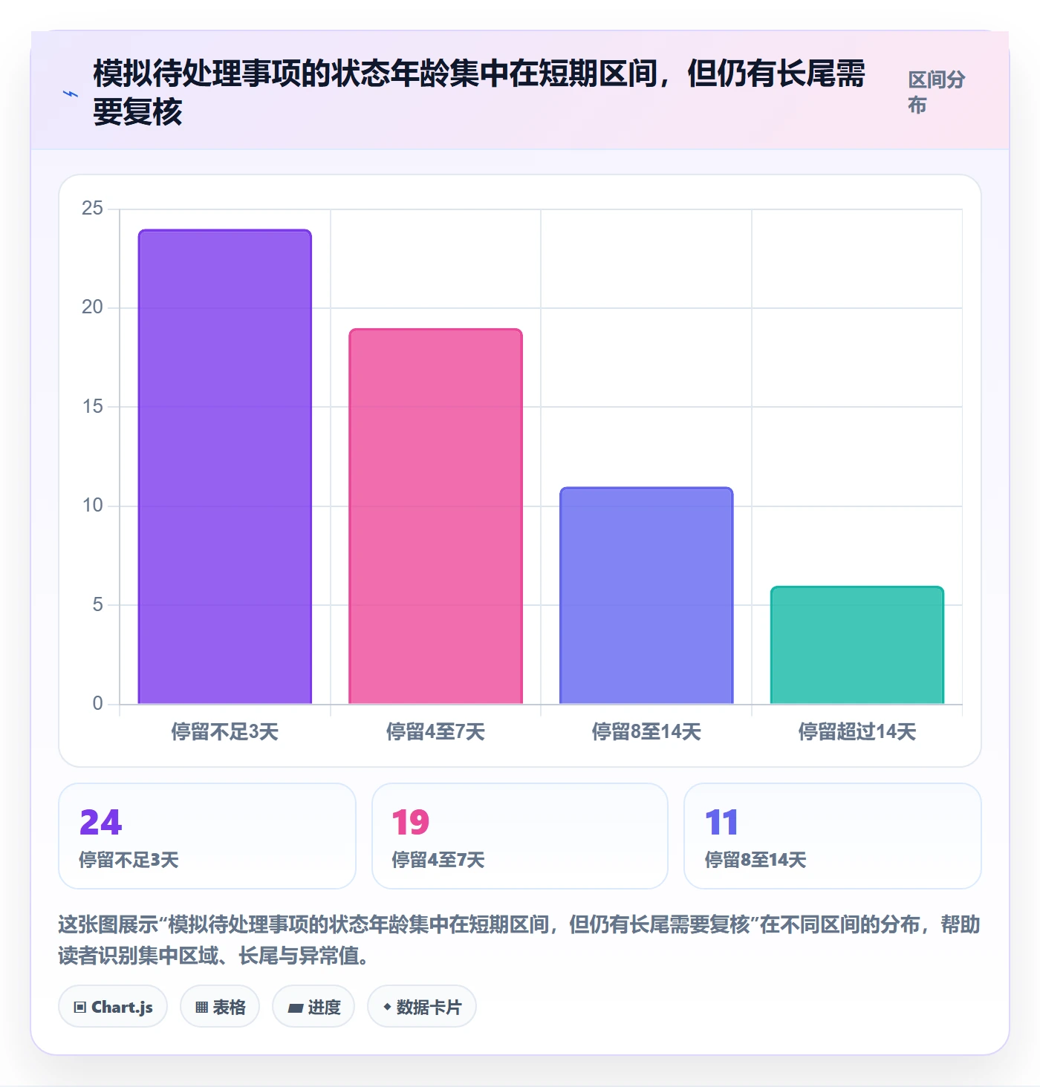Click the y-axis value 10
This screenshot has width=1040, height=1087.
[x=92, y=506]
